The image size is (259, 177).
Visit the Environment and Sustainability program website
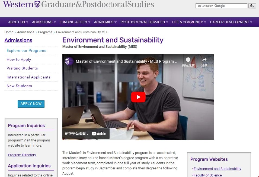pyautogui.click(x=217, y=169)
